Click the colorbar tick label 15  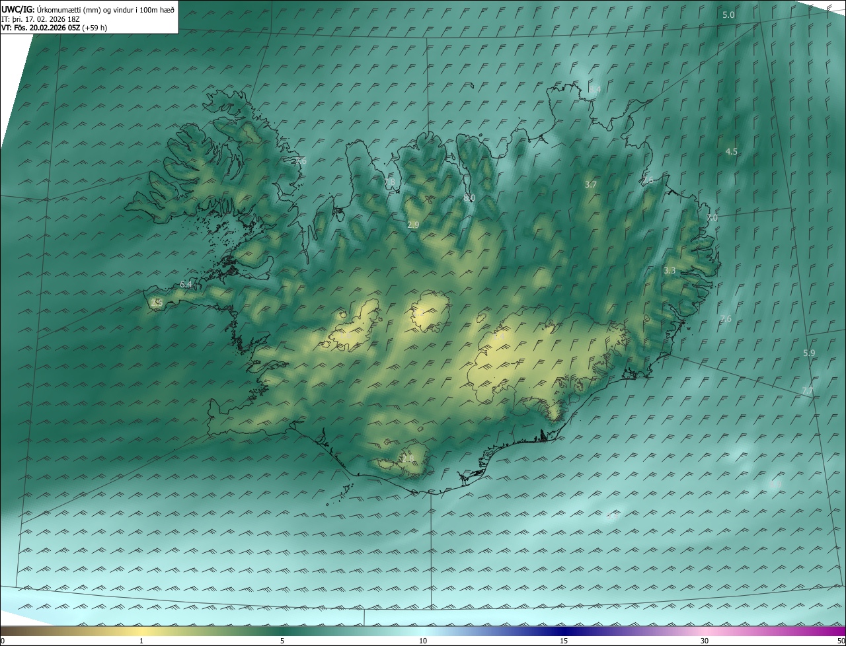pos(564,641)
